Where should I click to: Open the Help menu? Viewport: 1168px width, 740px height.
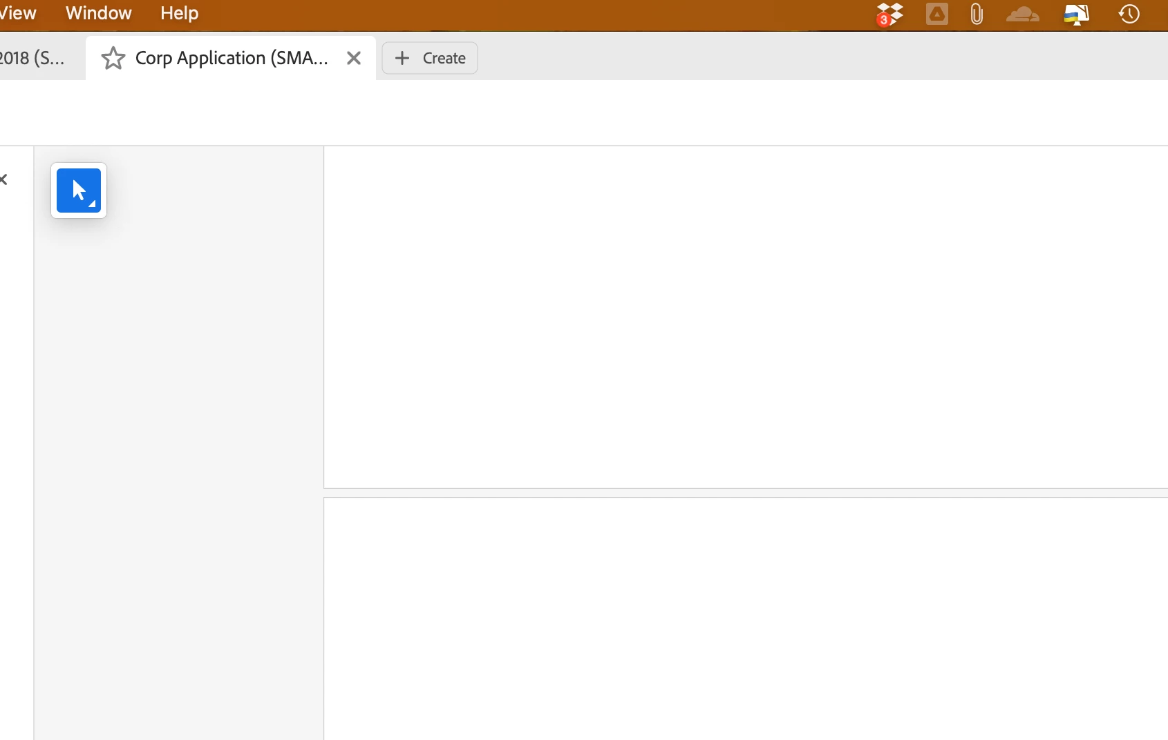[x=179, y=13]
